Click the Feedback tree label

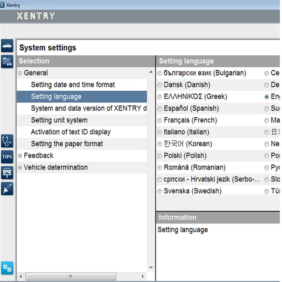pyautogui.click(x=38, y=155)
